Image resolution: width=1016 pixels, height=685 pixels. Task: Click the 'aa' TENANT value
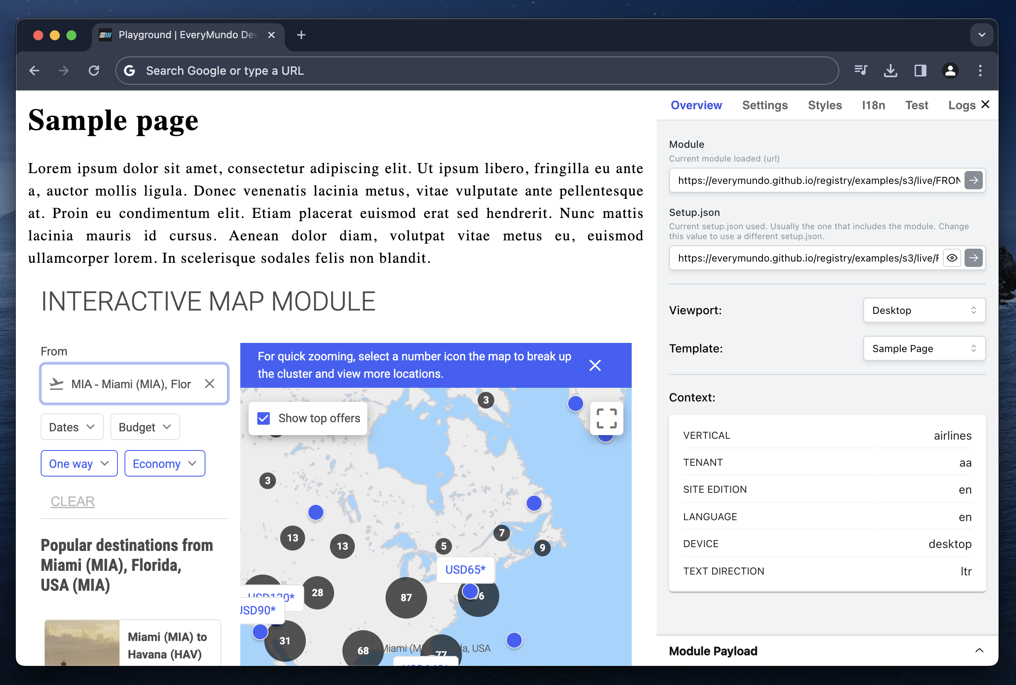pyautogui.click(x=965, y=462)
